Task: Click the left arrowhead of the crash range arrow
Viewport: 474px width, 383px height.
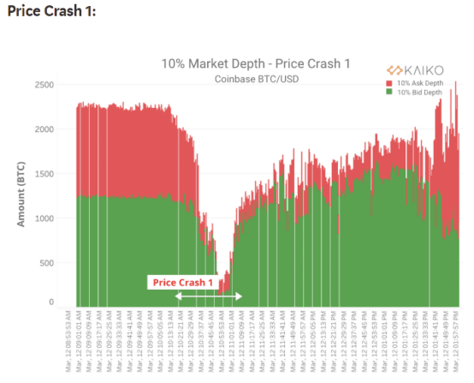Action: (178, 296)
